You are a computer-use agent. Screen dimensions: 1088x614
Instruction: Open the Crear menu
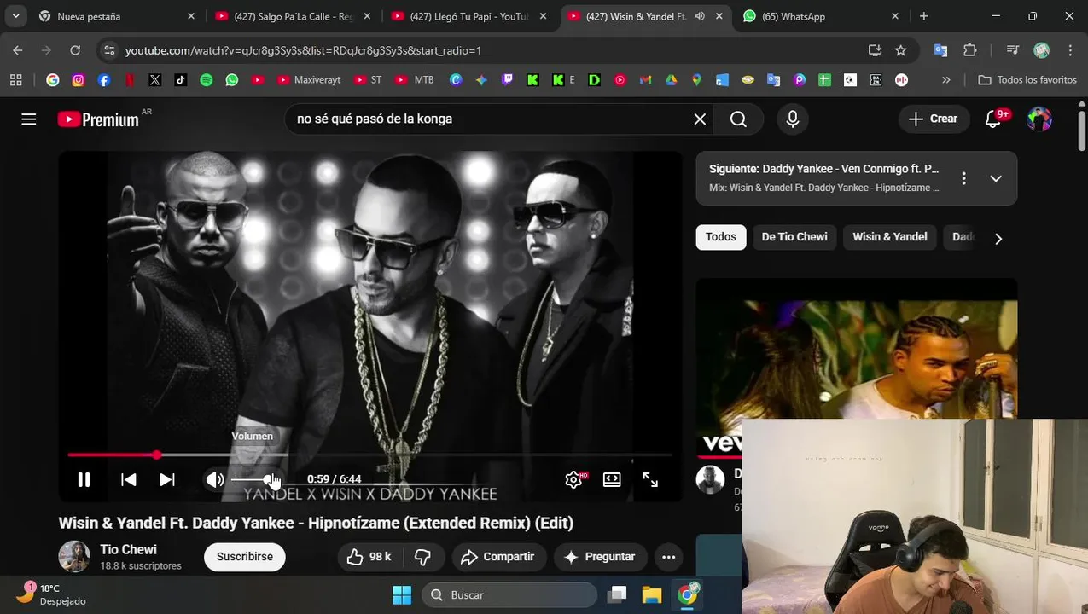[934, 119]
